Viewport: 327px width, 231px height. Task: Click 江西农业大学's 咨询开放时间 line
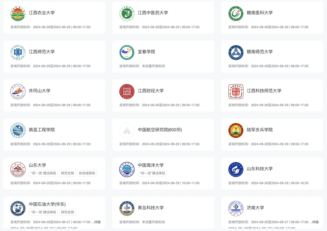[x=50, y=27]
